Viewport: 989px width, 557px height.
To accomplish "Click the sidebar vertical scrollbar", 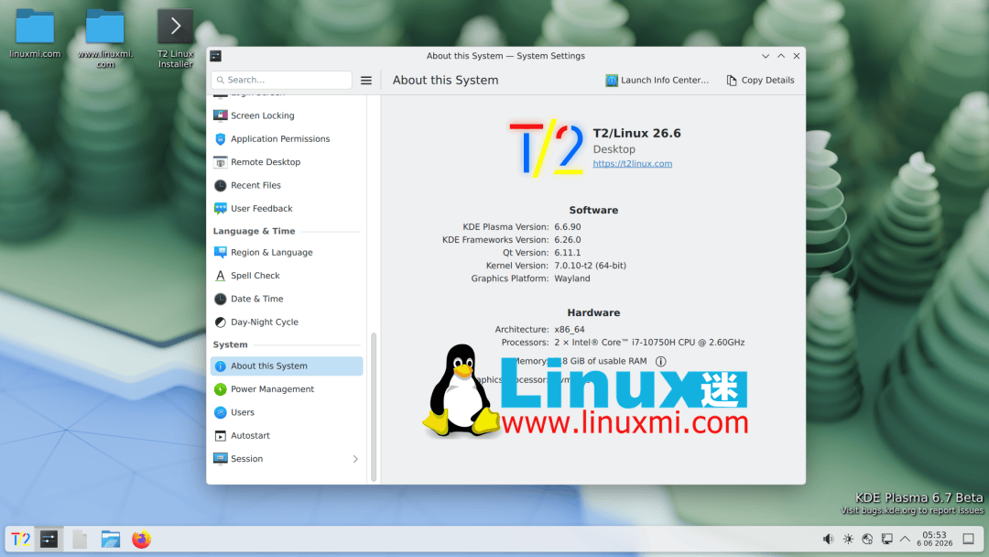I will point(374,407).
